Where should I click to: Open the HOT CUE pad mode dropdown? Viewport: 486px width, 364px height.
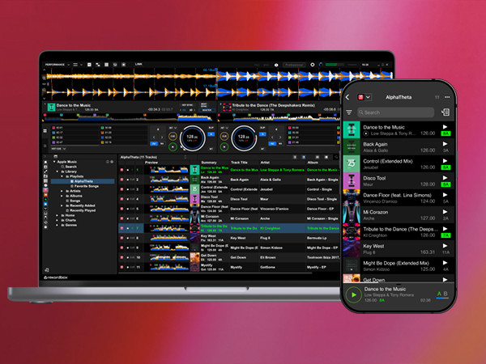[x=59, y=149]
